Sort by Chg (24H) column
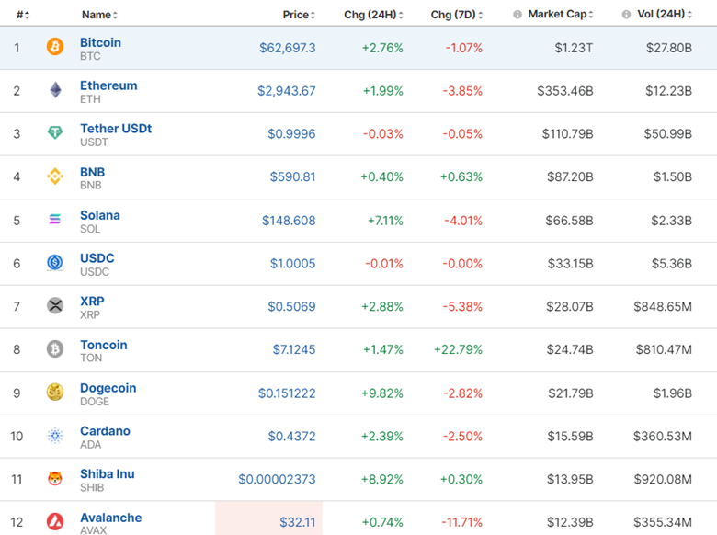Image resolution: width=717 pixels, height=535 pixels. (373, 15)
